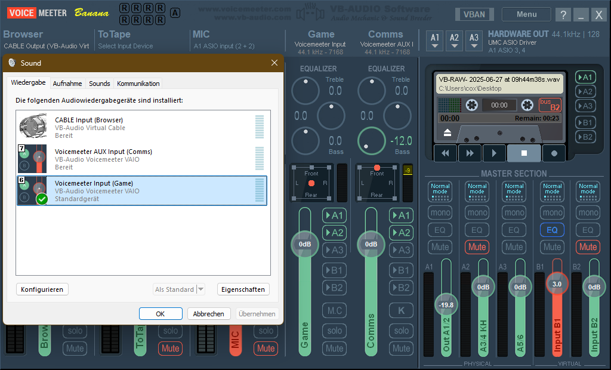This screenshot has width=611, height=370.
Task: Click the Game strip 0dB fader knob
Action: click(305, 244)
